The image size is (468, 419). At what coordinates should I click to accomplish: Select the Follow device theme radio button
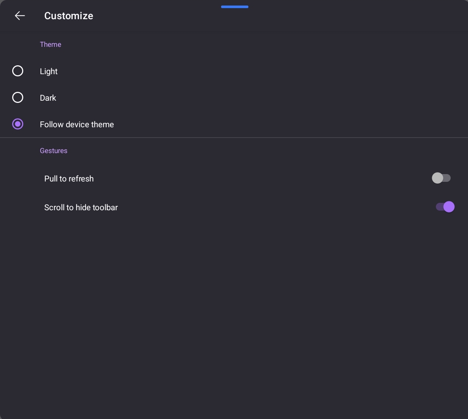18,124
